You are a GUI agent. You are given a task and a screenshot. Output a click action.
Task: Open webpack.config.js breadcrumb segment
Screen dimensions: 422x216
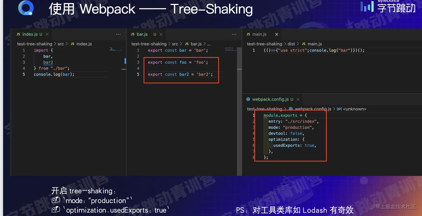tap(313, 109)
